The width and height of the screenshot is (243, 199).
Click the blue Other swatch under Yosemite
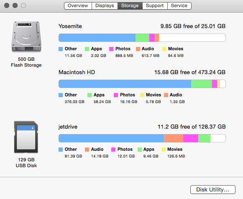coord(61,49)
